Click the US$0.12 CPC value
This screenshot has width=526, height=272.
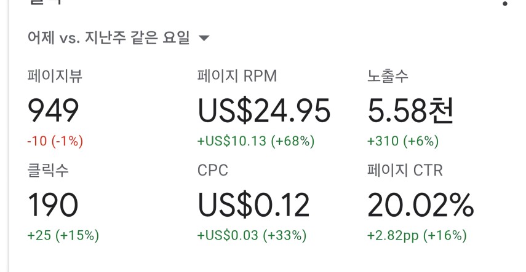pyautogui.click(x=253, y=205)
